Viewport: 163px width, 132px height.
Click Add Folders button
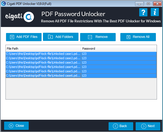(61, 37)
